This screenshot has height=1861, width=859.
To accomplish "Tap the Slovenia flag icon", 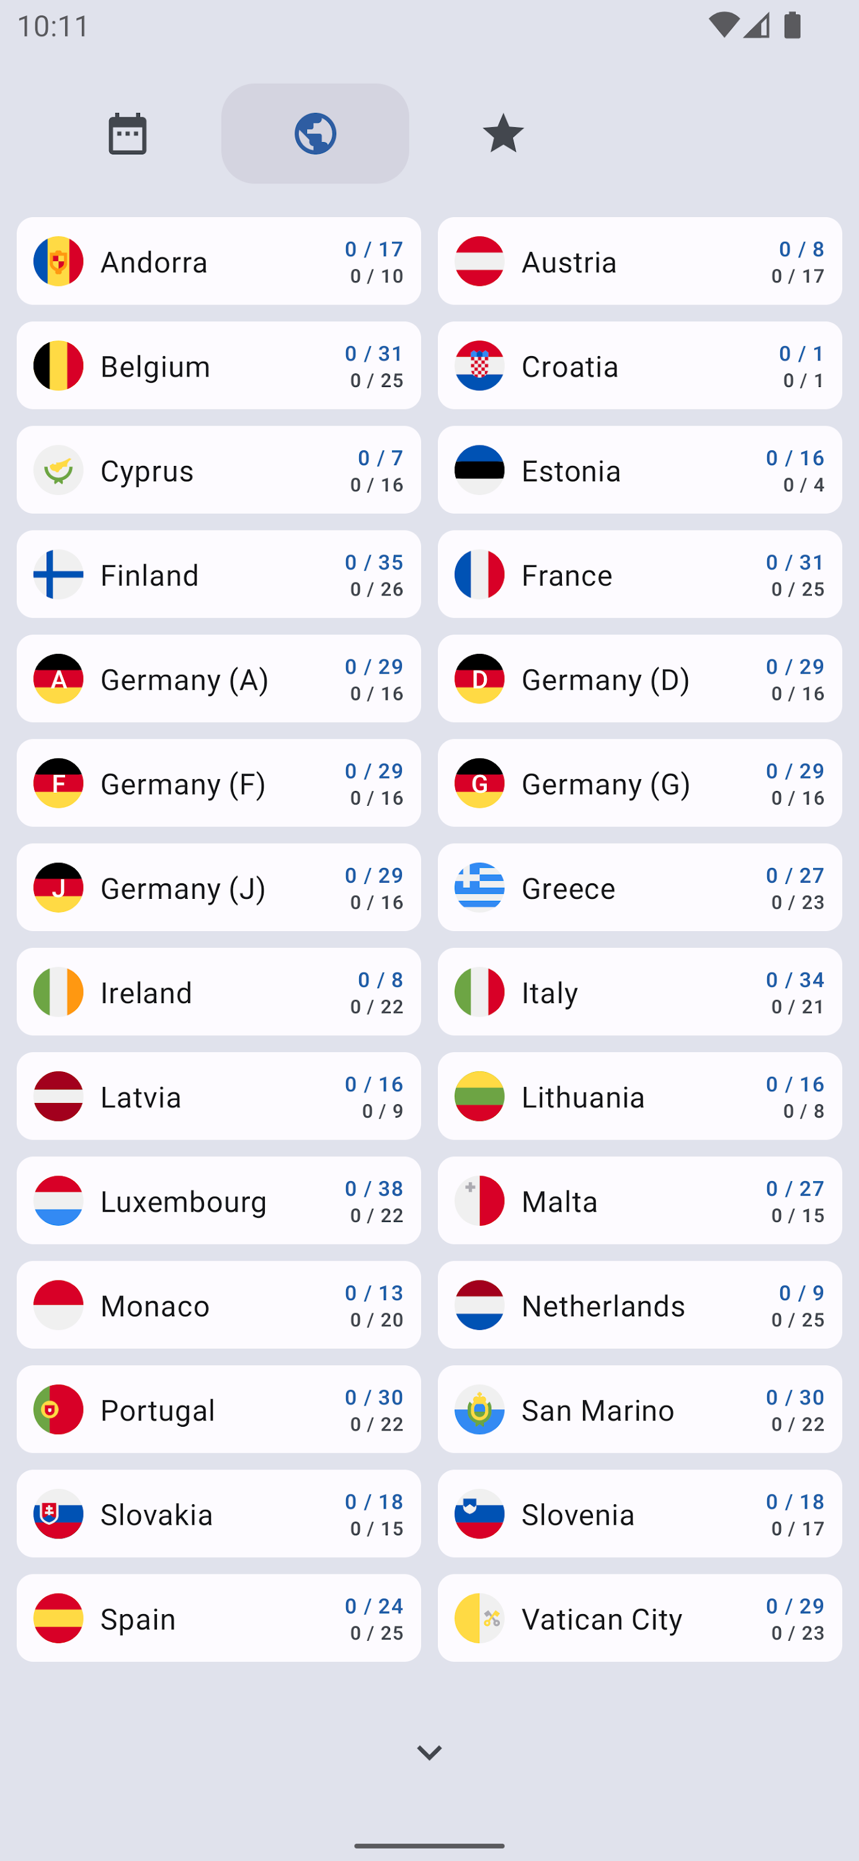I will pyautogui.click(x=479, y=1514).
